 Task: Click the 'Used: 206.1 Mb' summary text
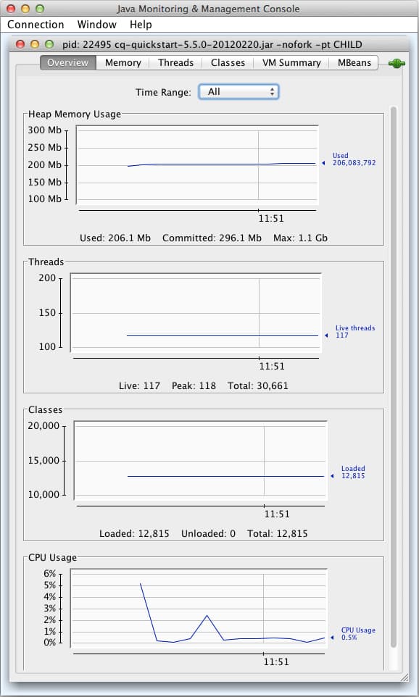click(x=115, y=238)
